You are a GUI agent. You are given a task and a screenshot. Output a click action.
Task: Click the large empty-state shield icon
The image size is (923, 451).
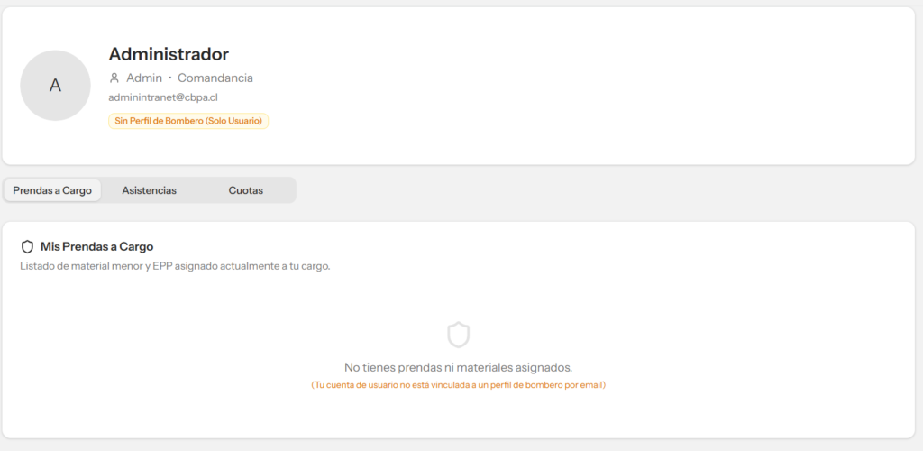click(459, 335)
